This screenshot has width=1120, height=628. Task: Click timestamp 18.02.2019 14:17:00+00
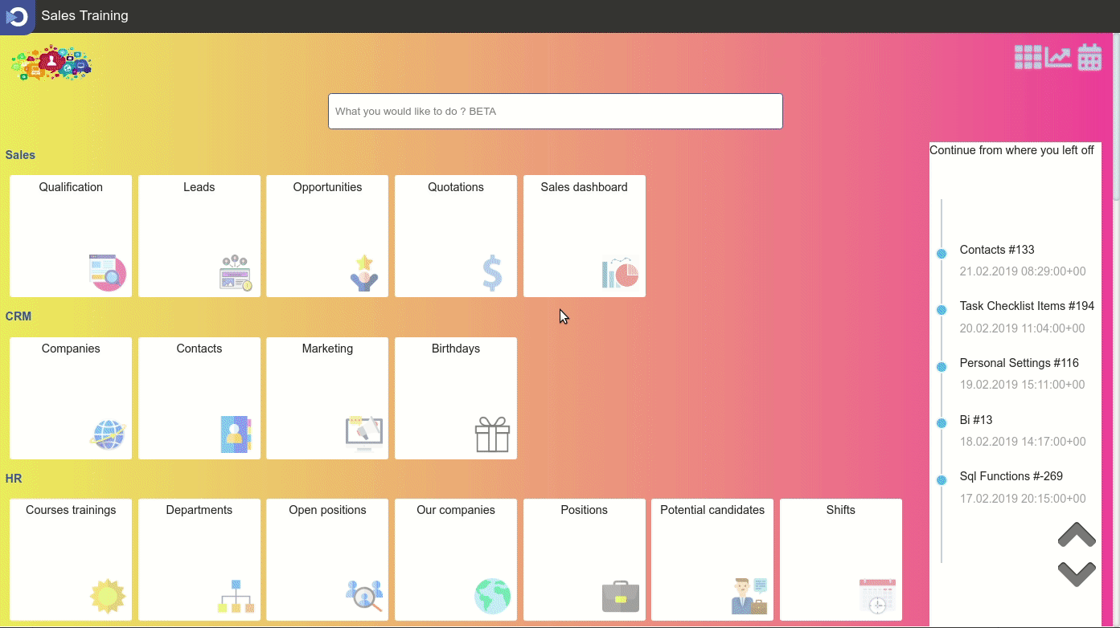[x=1023, y=442]
